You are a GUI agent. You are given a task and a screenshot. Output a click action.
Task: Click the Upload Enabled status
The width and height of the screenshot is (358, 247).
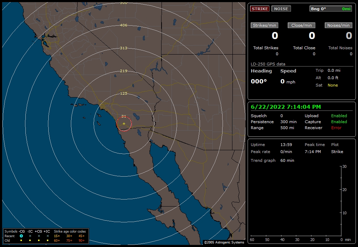coord(339,116)
